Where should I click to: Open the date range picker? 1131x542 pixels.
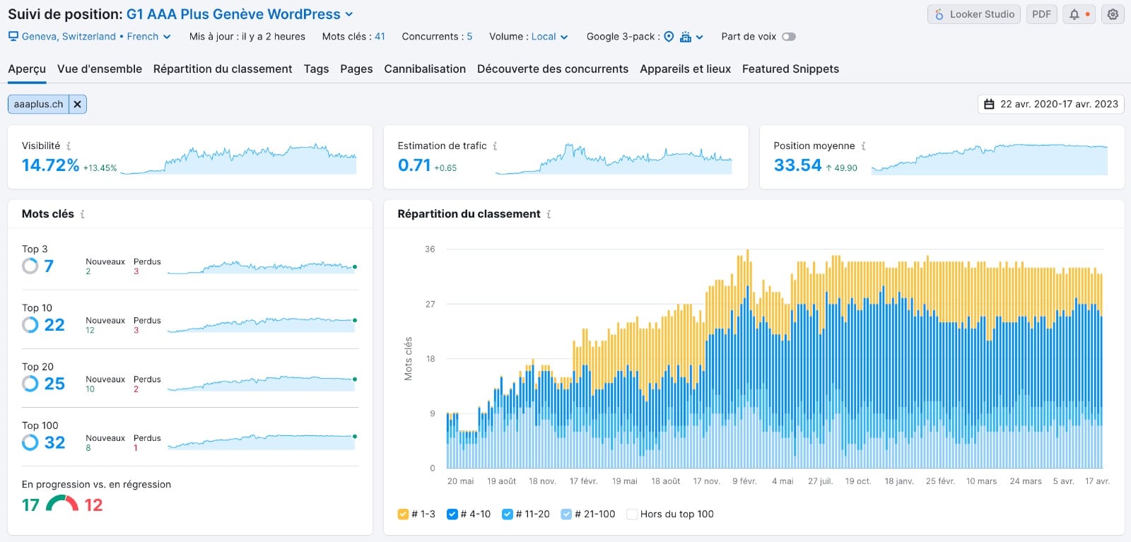(1050, 105)
